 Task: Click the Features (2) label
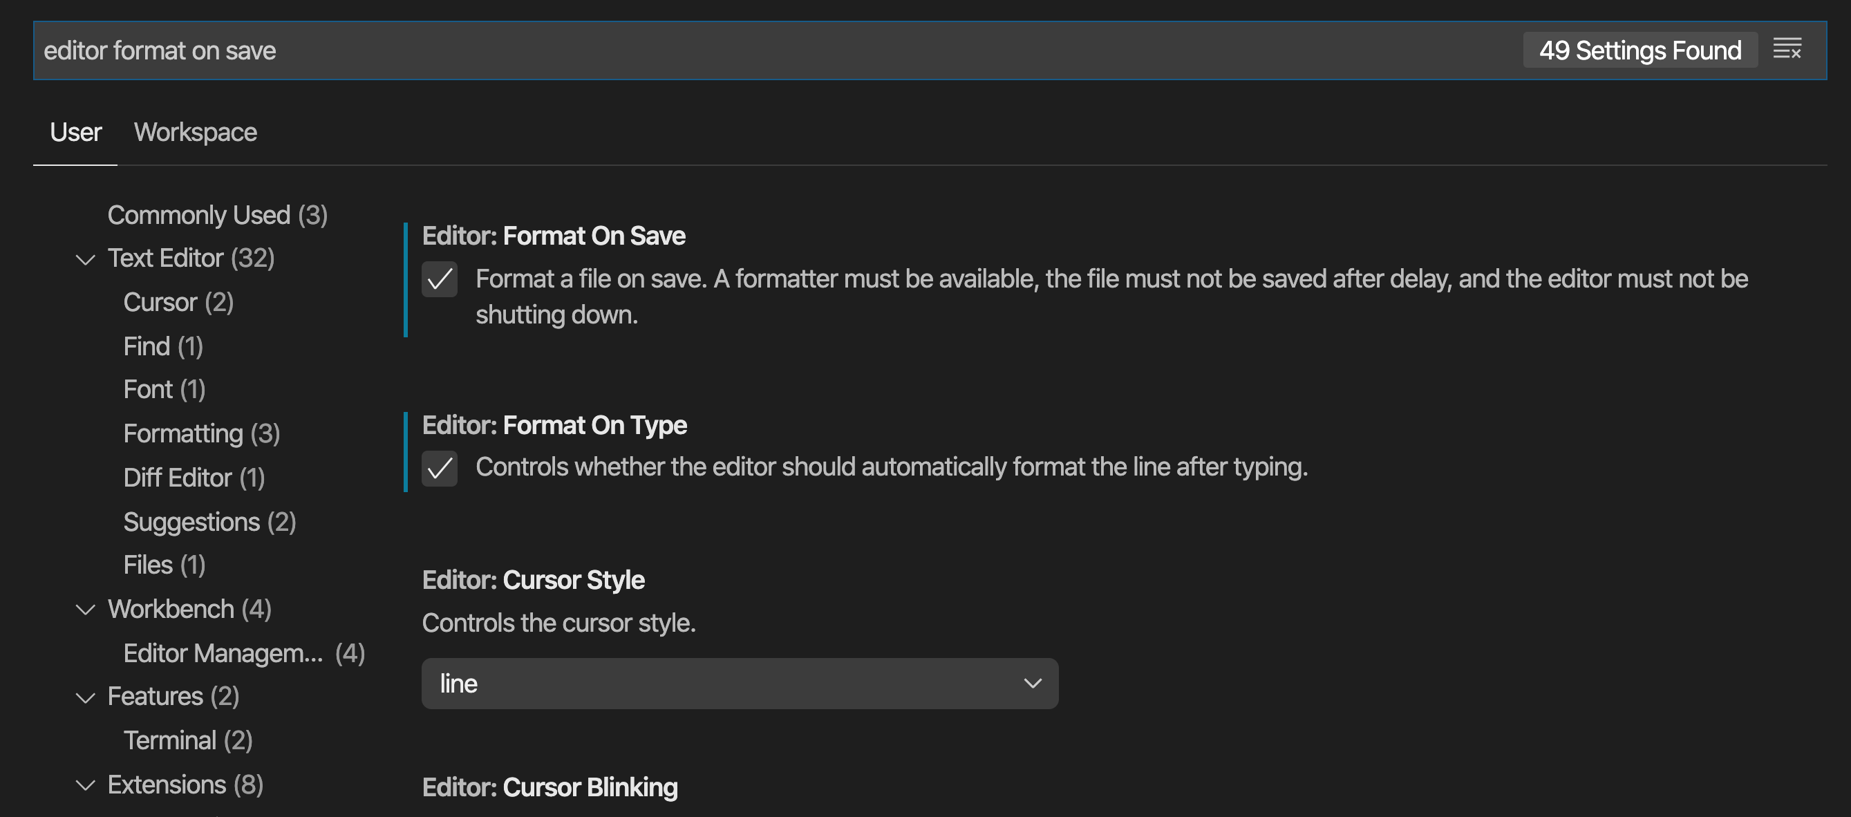pyautogui.click(x=174, y=697)
